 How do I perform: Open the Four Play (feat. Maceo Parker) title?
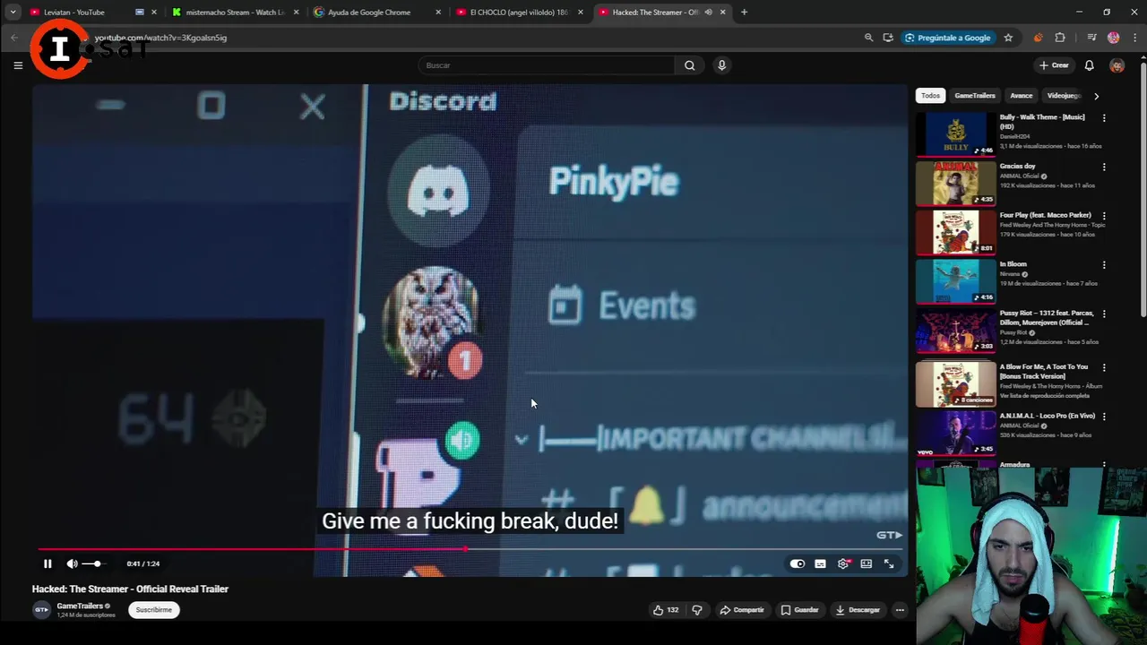(x=1046, y=215)
